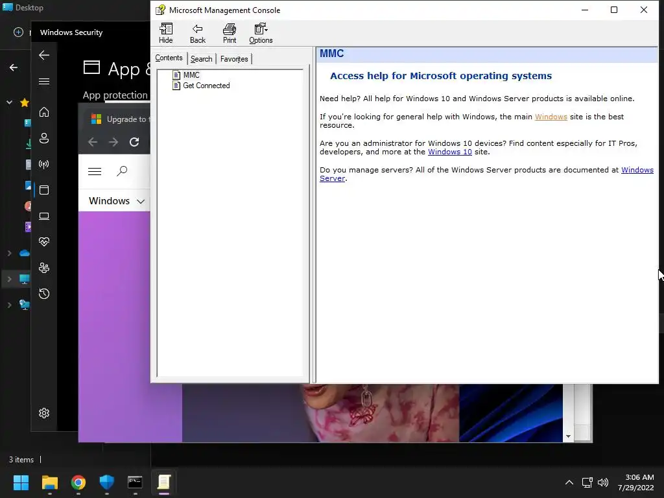Select the MMC topic in Contents
This screenshot has height=498, width=664.
pyautogui.click(x=186, y=75)
